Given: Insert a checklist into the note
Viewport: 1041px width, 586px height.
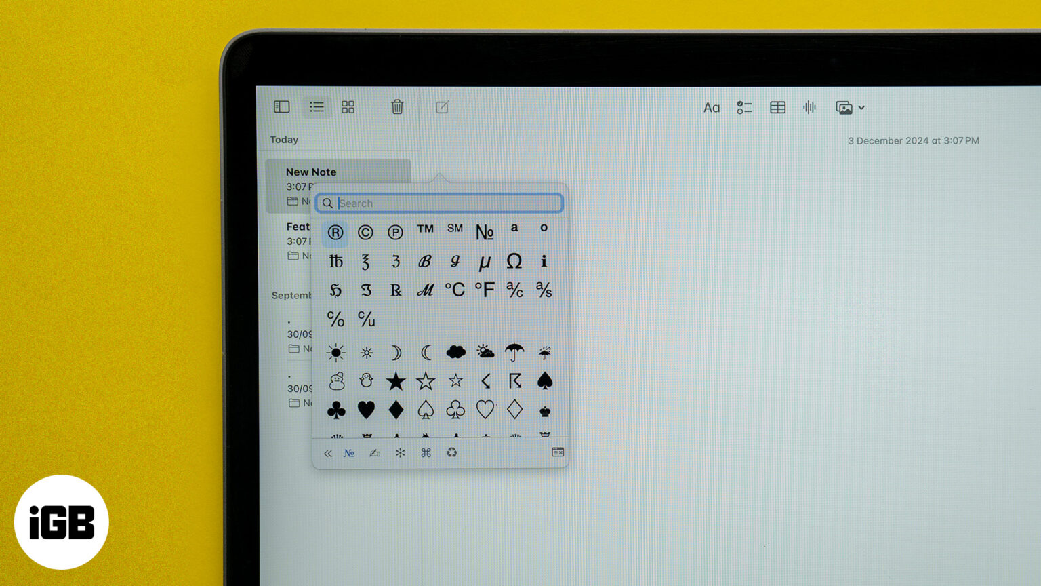Looking at the screenshot, I should (743, 107).
